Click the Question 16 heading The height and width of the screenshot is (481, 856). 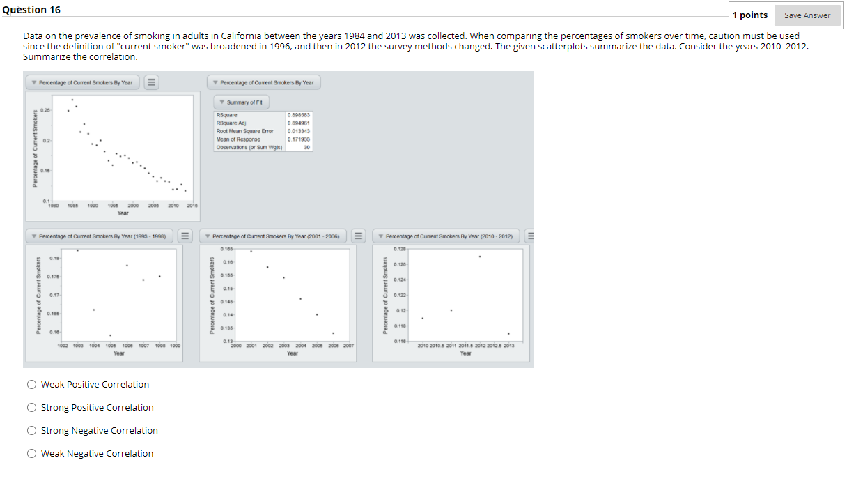click(x=31, y=10)
